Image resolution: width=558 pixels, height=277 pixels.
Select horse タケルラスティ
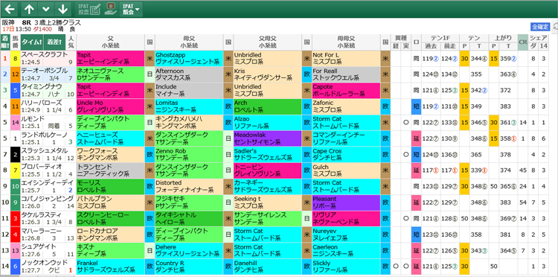[41, 214]
